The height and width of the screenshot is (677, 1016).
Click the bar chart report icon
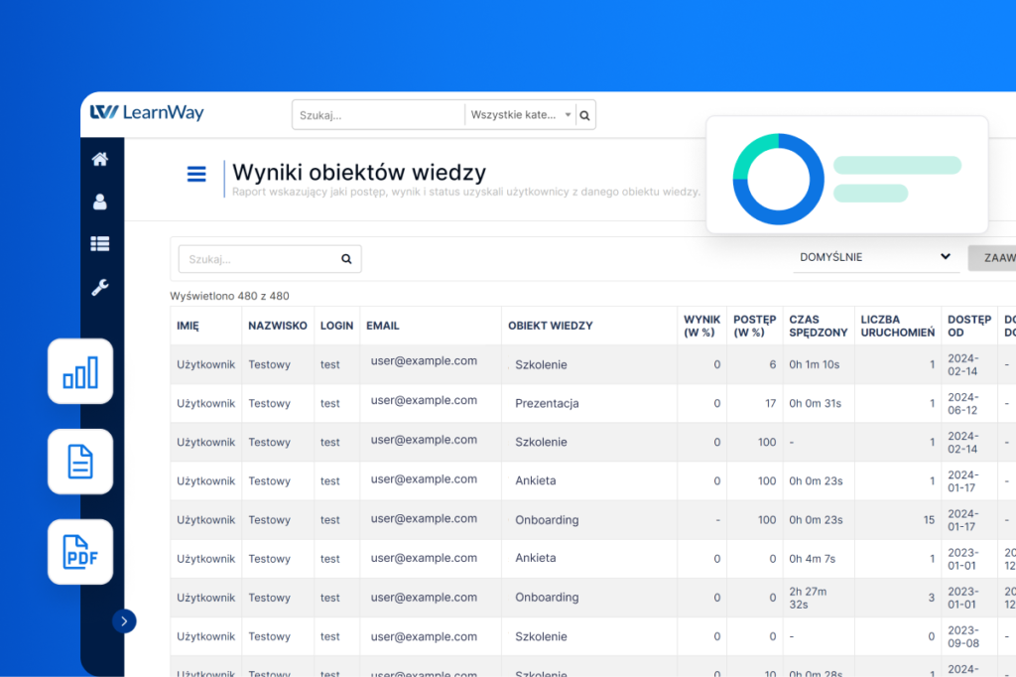80,372
